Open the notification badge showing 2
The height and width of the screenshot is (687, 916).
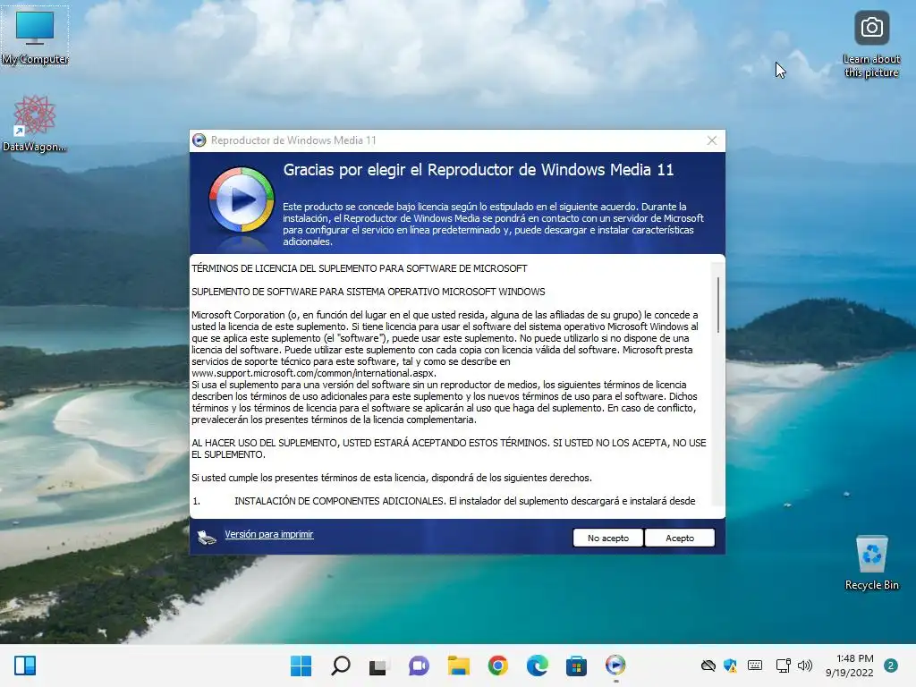pyautogui.click(x=890, y=666)
